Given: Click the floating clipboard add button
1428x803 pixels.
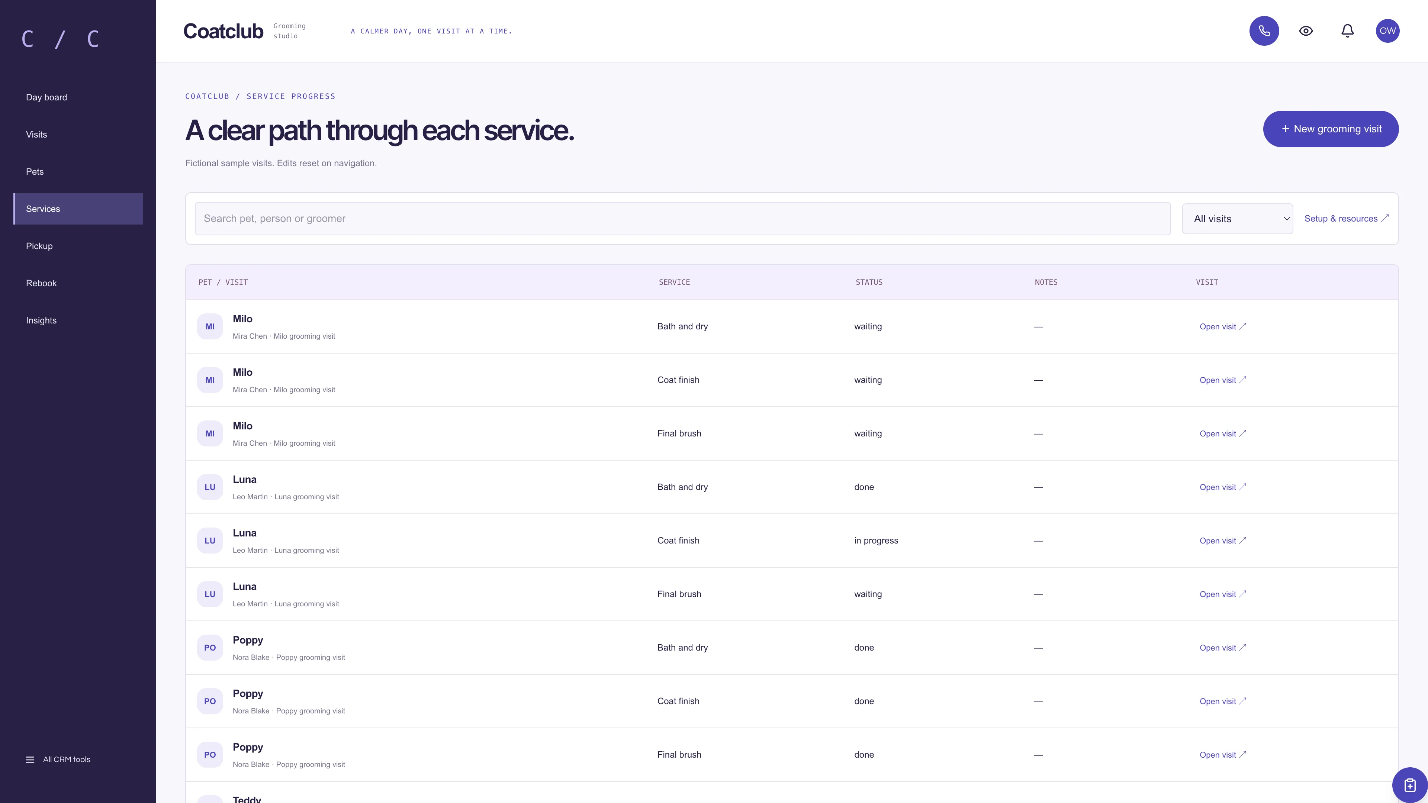Looking at the screenshot, I should [x=1410, y=785].
